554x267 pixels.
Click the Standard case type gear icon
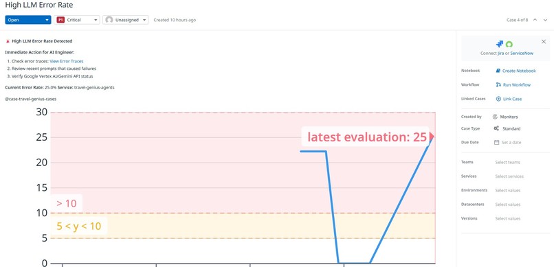496,129
